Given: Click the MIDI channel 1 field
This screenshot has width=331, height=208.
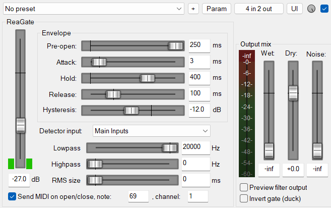Looking at the screenshot, I should tap(198, 196).
